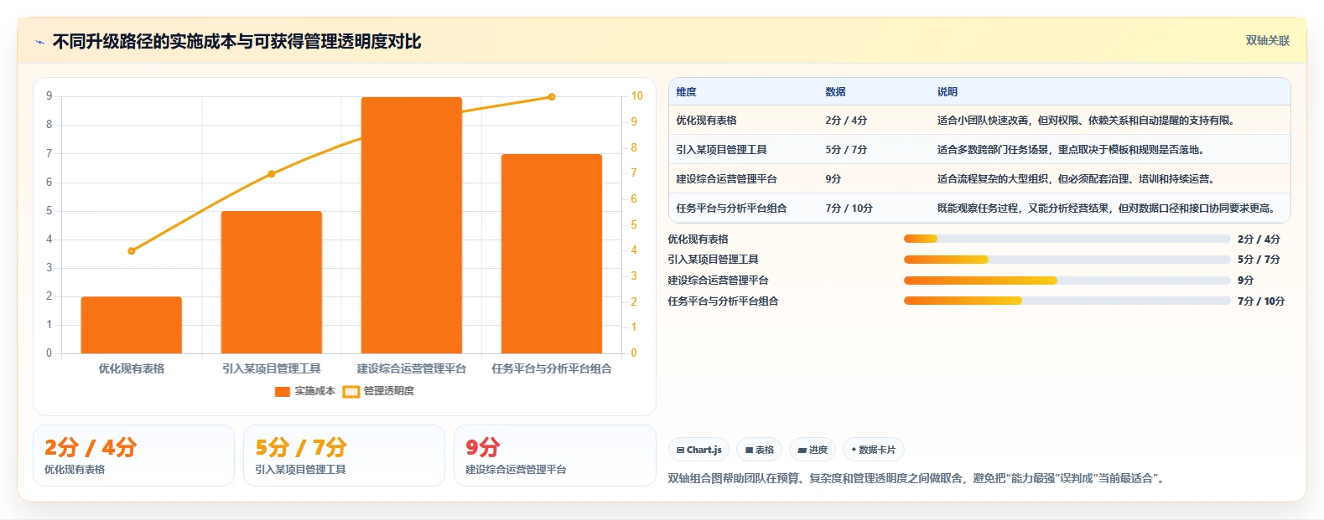Click the line point above 引入某项目管理工具

click(x=272, y=174)
